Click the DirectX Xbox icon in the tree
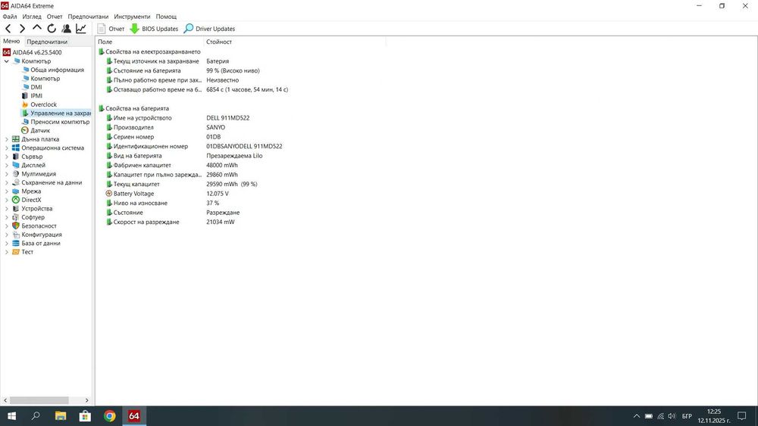Screen dimensions: 758x426 coord(16,201)
